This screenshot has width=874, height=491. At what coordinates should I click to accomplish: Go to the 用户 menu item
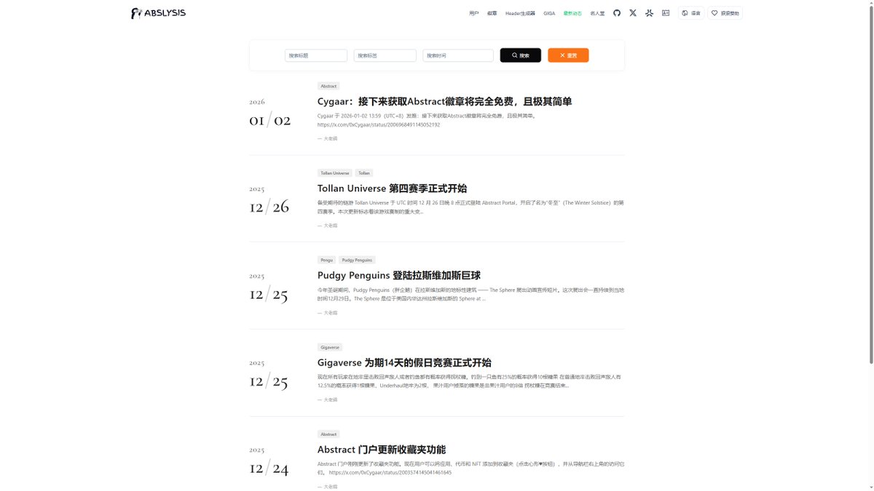click(474, 13)
